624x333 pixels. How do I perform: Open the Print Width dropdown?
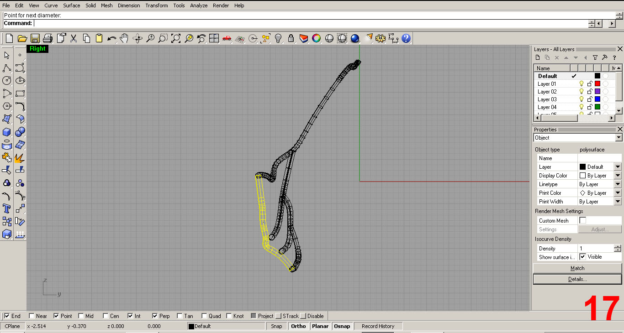pos(618,202)
